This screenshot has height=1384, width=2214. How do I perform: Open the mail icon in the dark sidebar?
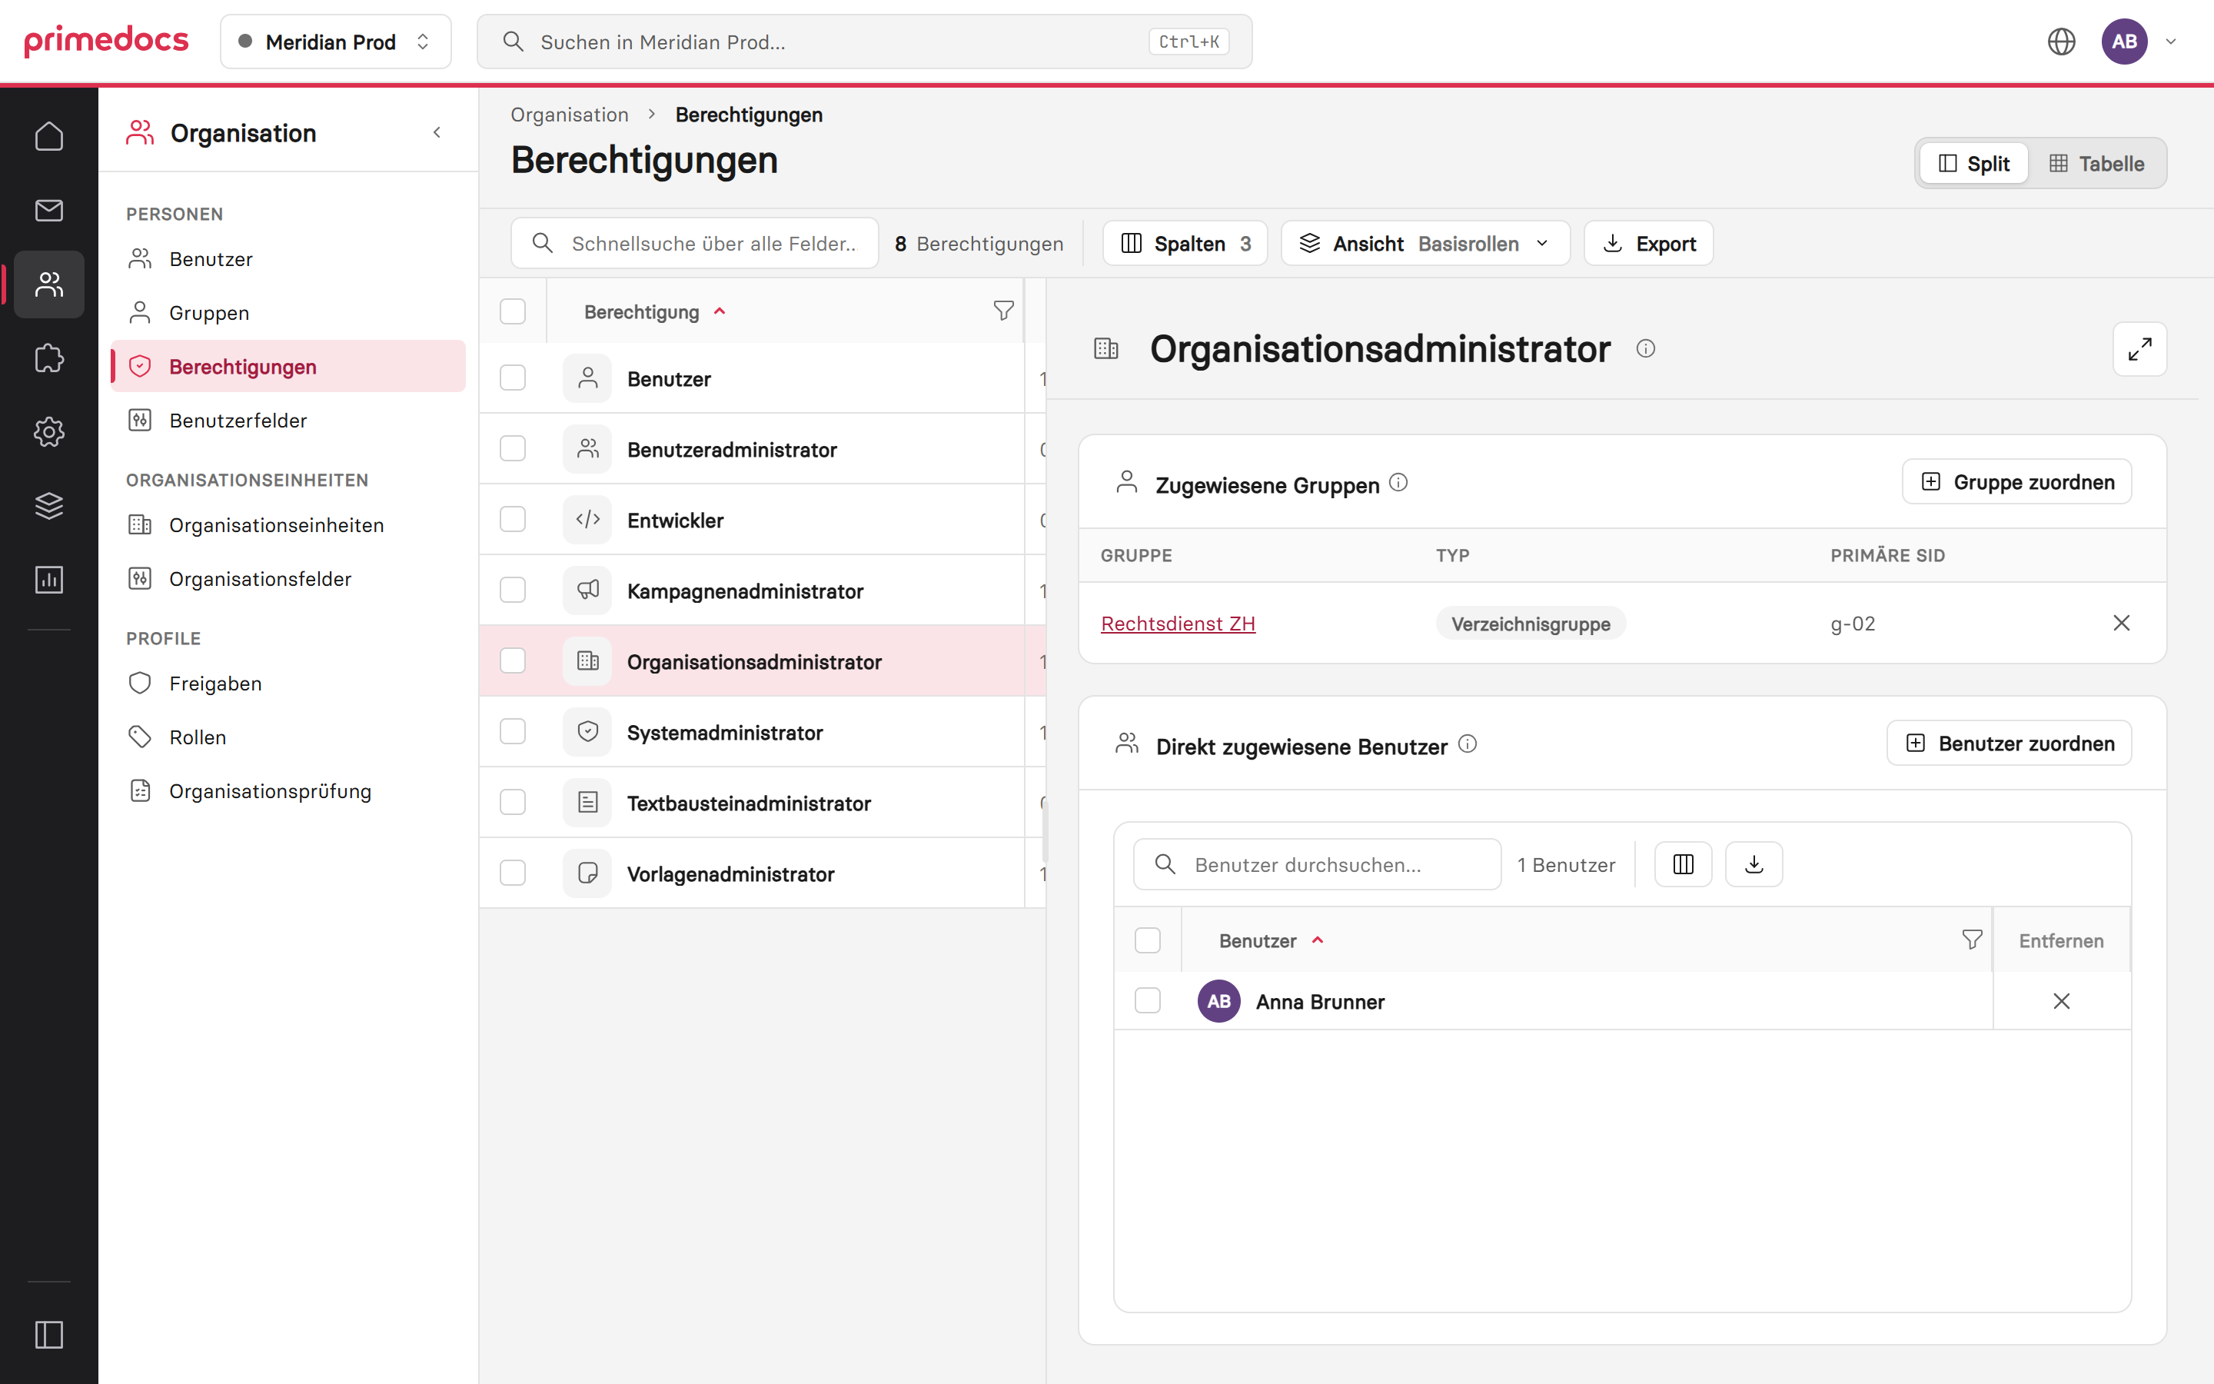(48, 211)
